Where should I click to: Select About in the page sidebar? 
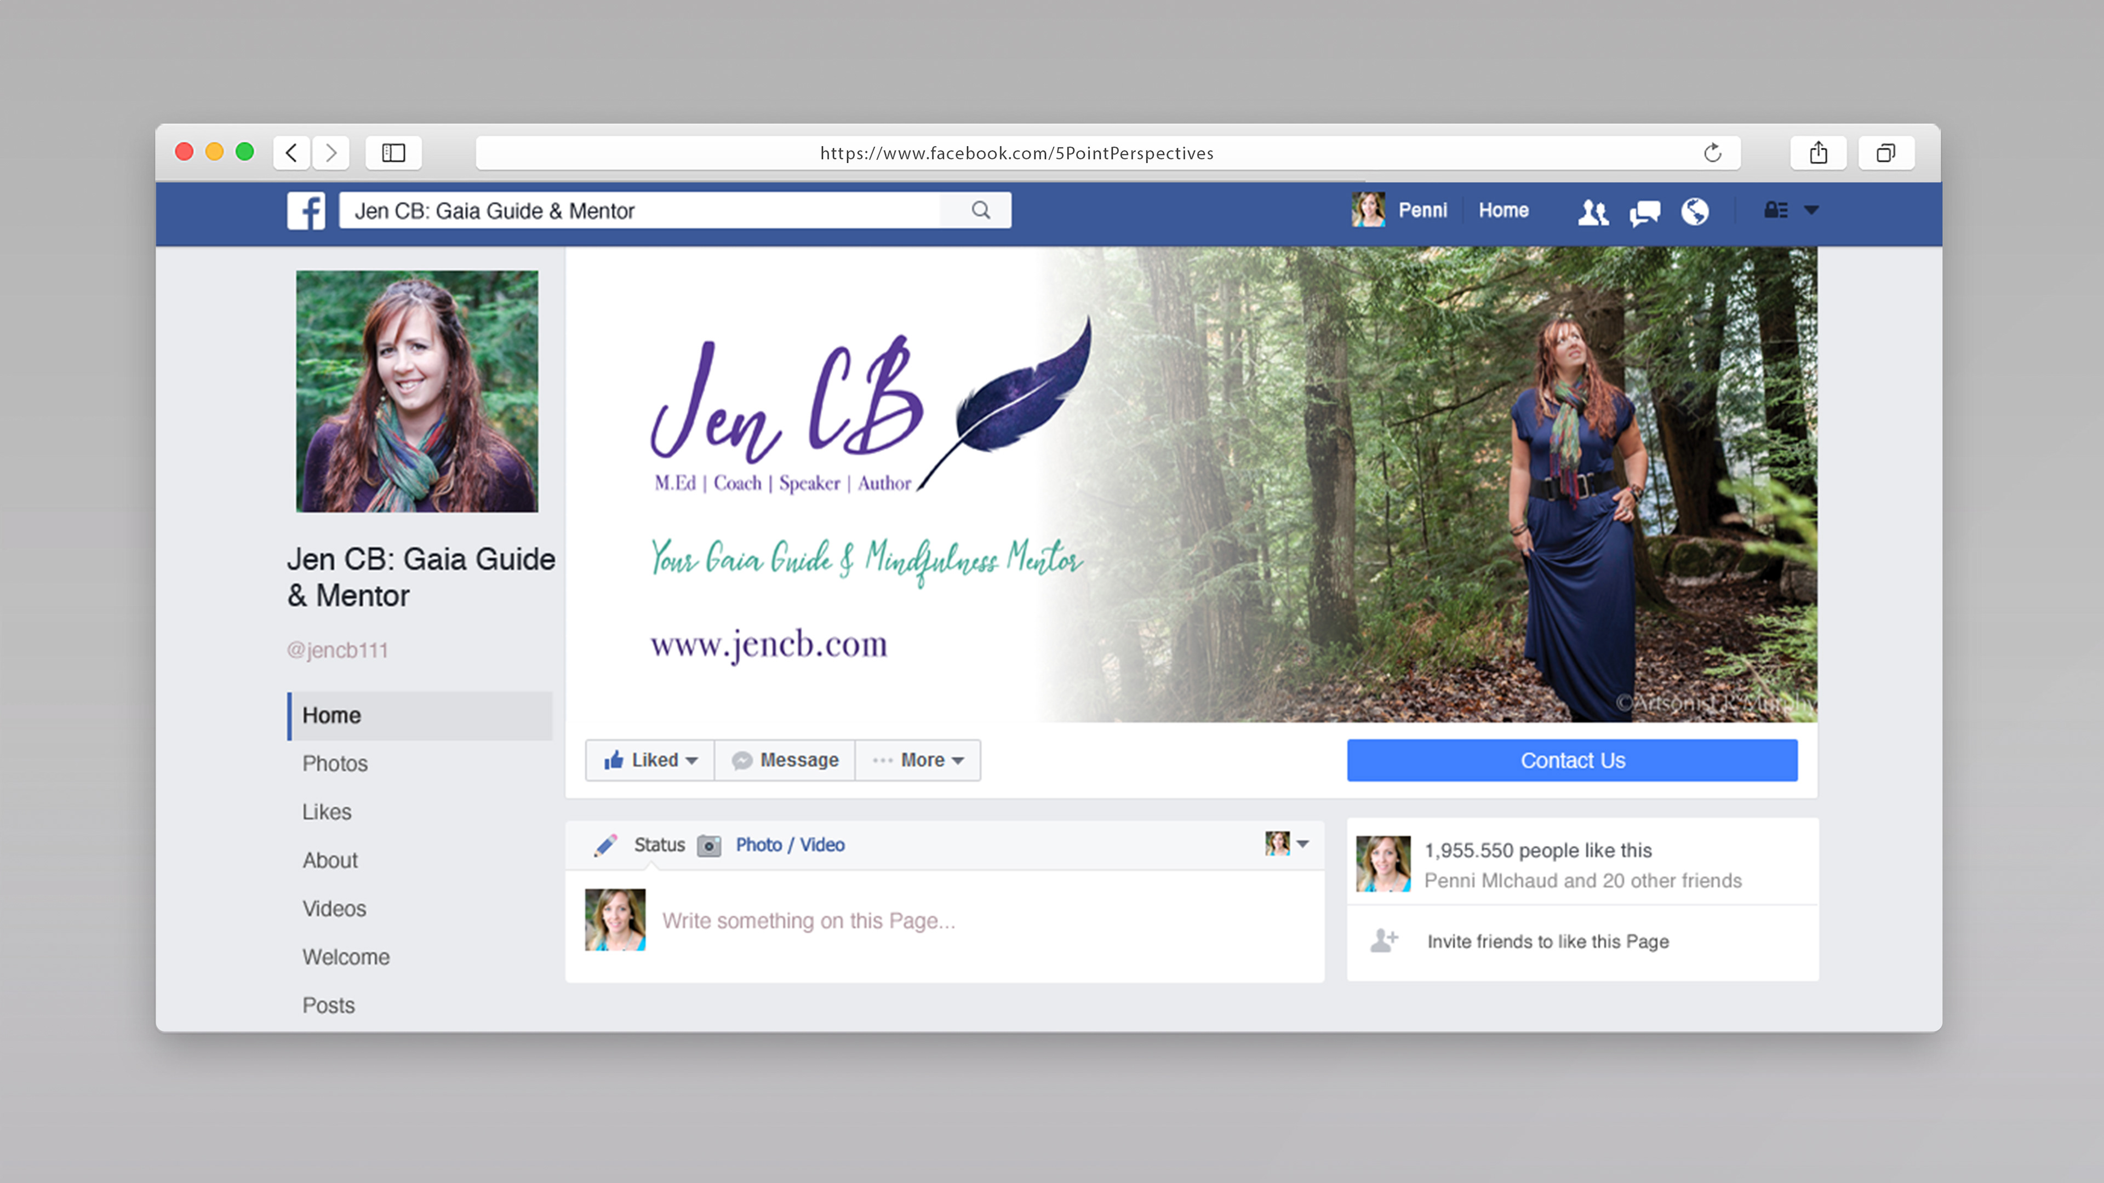click(x=330, y=860)
